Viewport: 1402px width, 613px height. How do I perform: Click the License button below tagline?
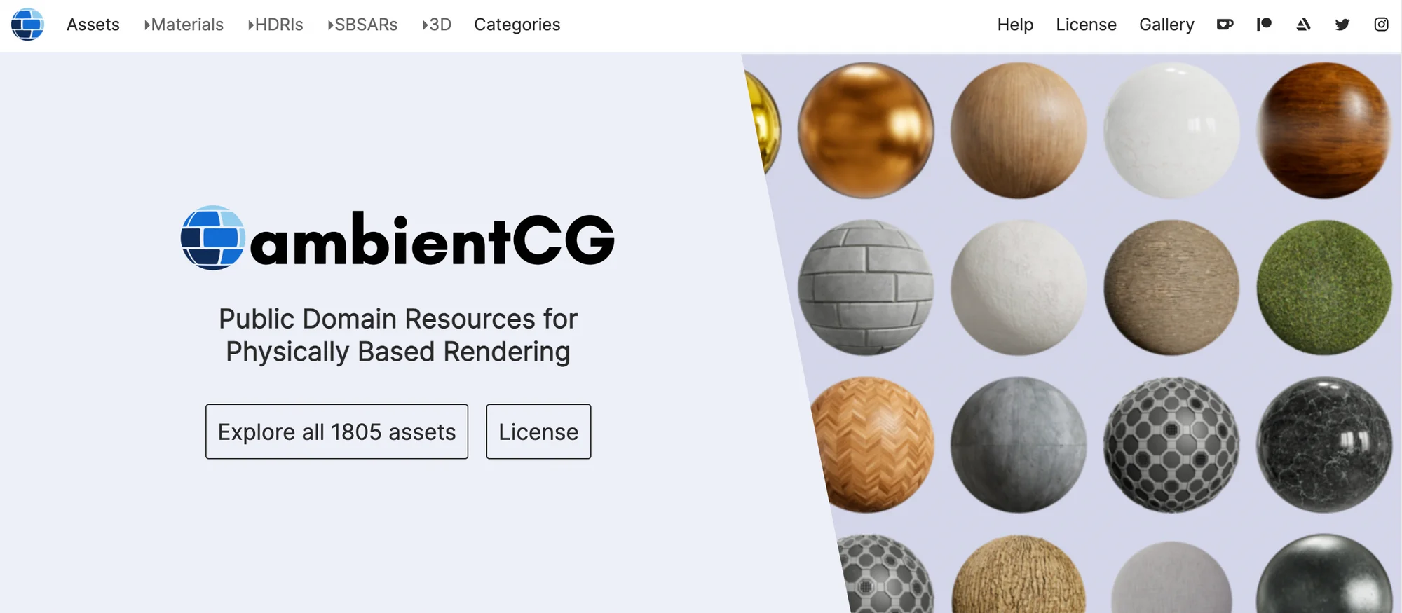[538, 432]
